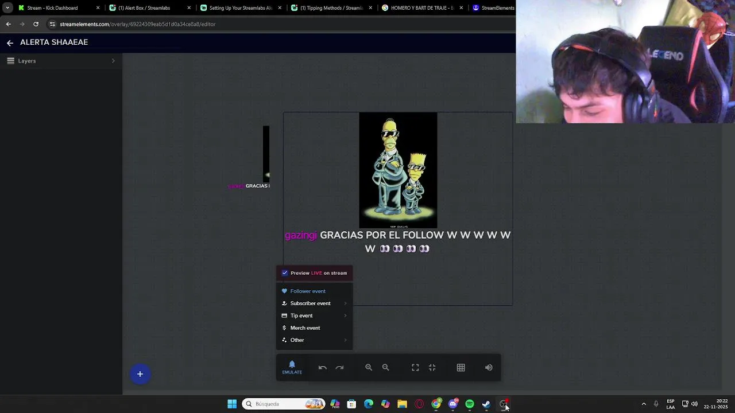Reload the StreamElements page
This screenshot has width=735, height=413.
36,24
